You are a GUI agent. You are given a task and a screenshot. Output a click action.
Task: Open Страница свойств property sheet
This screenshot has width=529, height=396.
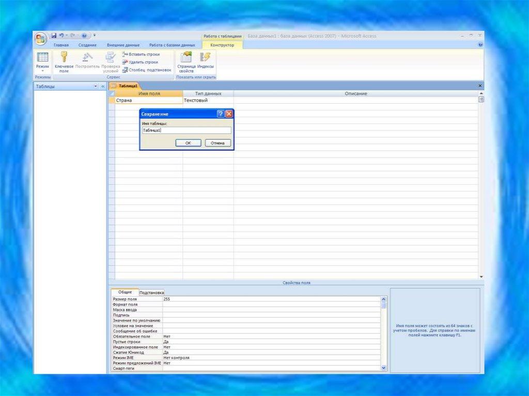186,61
